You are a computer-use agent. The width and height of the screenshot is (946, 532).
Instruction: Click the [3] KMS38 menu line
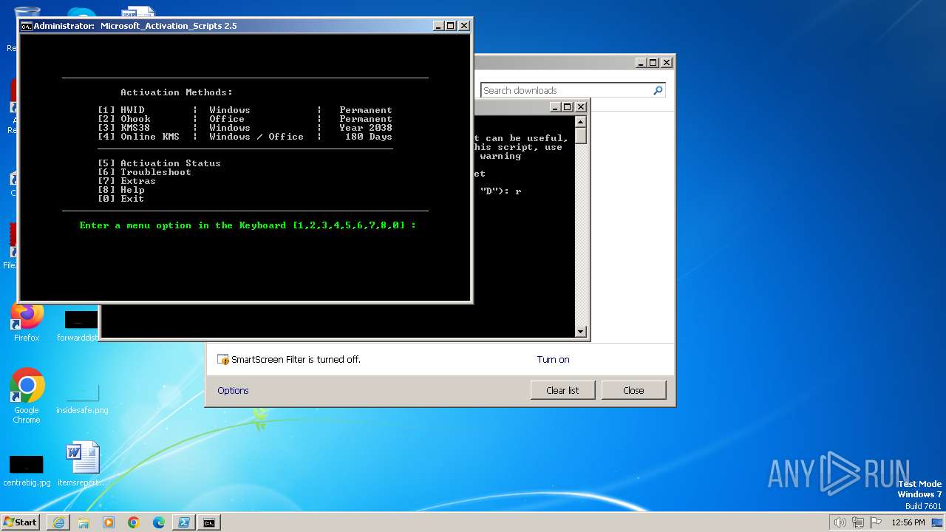tap(245, 128)
